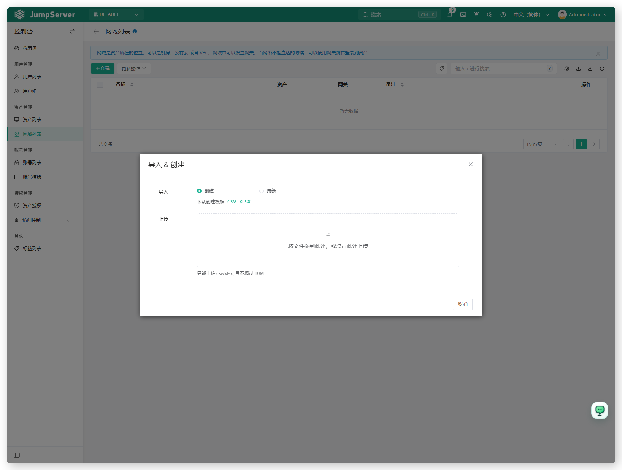Click the export download icon in toolbar
This screenshot has height=470, width=622.
coord(590,68)
